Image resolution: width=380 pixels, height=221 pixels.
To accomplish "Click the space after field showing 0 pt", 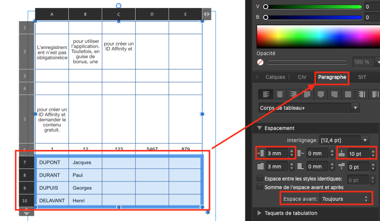I will pyautogui.click(x=358, y=167).
